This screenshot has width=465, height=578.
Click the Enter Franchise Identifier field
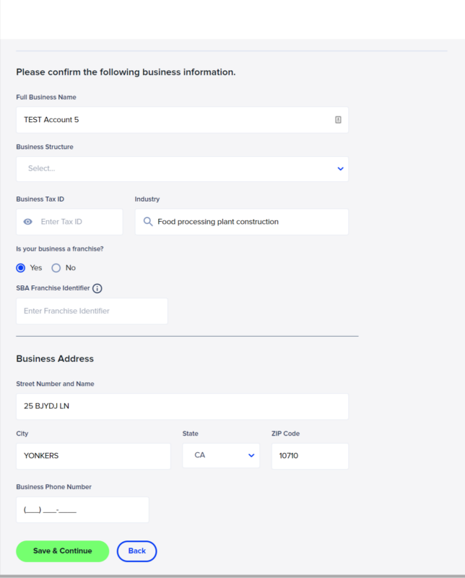tap(92, 311)
